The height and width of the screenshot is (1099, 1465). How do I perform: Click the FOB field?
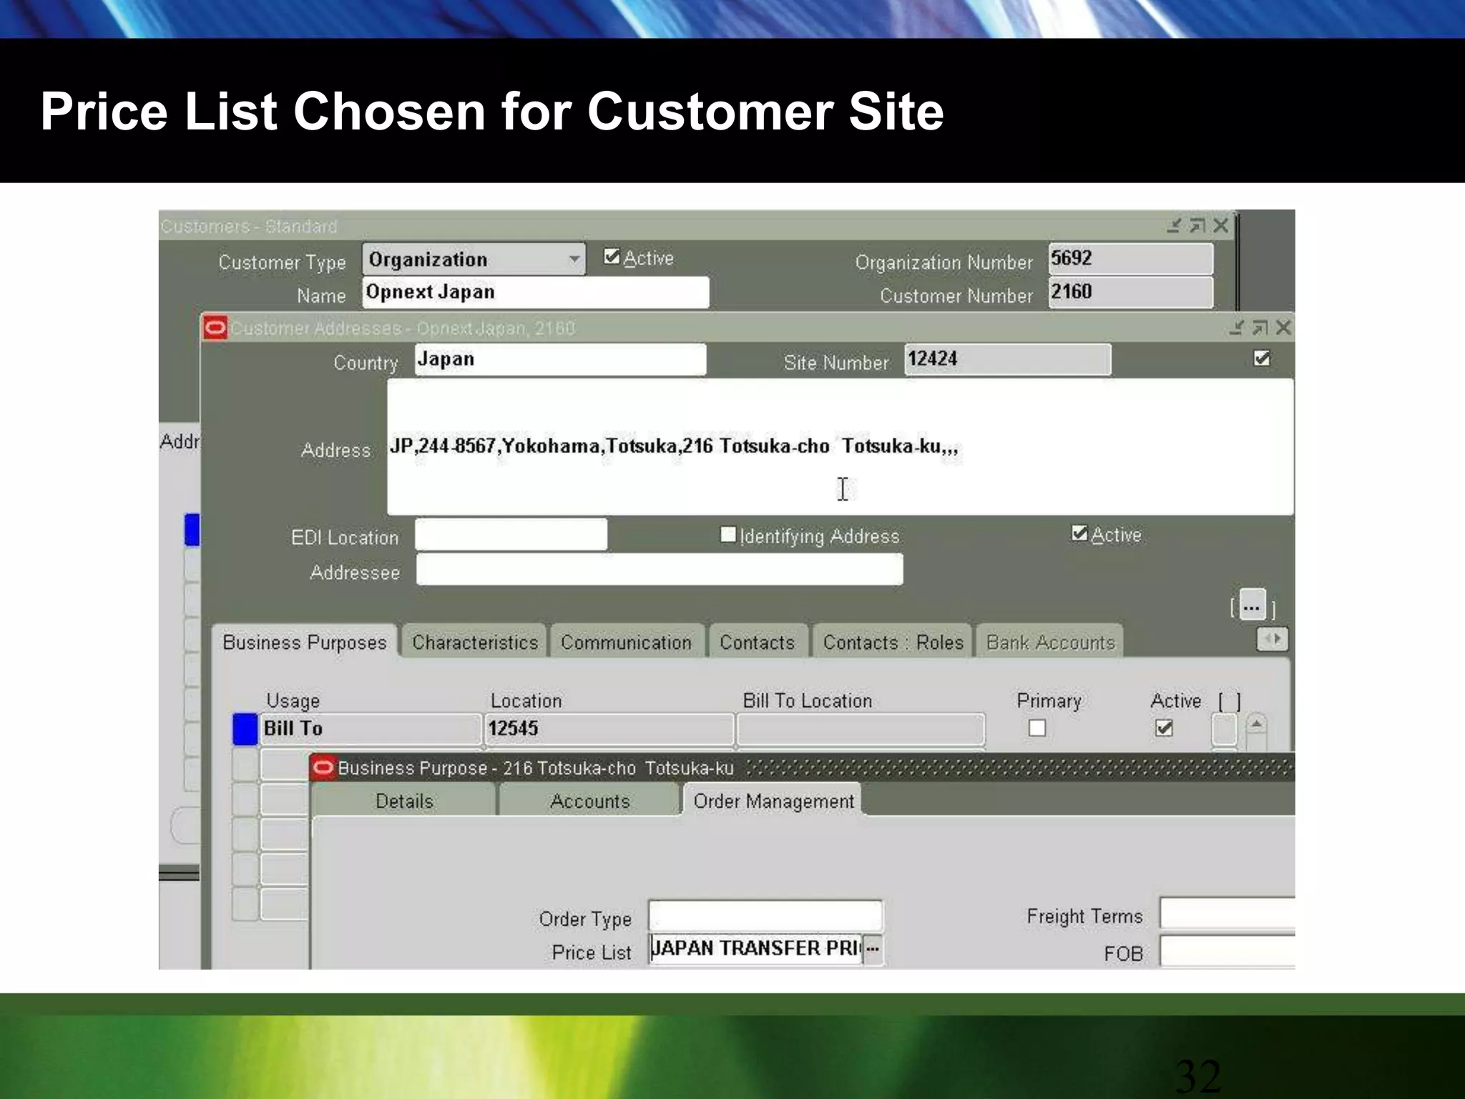1228,951
